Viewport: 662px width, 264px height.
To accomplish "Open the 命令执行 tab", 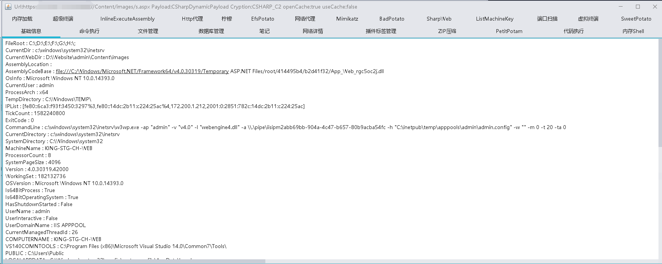I will point(89,31).
